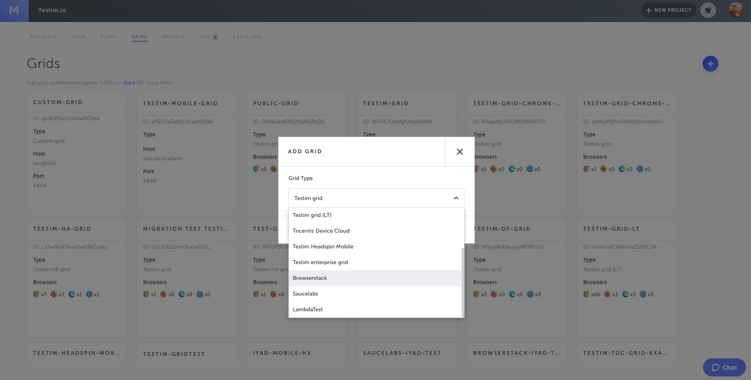Screen dimensions: 751x380
Task: Click Safari icon in MIGRATION TEST card
Action: point(200,294)
